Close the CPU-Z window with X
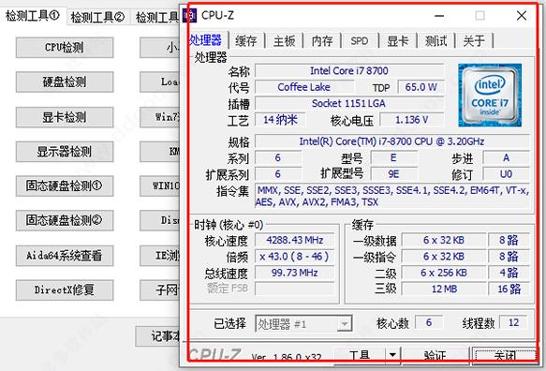This screenshot has height=371, width=546. pyautogui.click(x=522, y=16)
